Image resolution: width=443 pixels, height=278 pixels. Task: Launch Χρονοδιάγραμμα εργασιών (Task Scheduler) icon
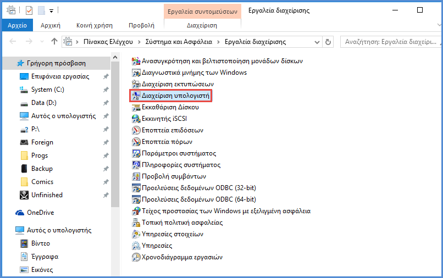(136, 257)
